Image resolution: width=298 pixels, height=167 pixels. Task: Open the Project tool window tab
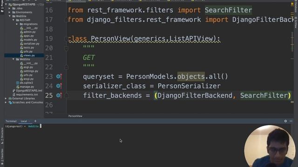(2, 6)
